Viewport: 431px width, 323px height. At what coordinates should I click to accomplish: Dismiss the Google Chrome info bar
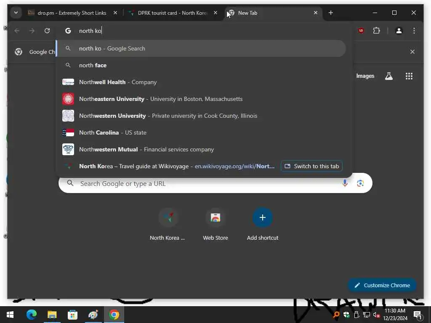(x=412, y=52)
